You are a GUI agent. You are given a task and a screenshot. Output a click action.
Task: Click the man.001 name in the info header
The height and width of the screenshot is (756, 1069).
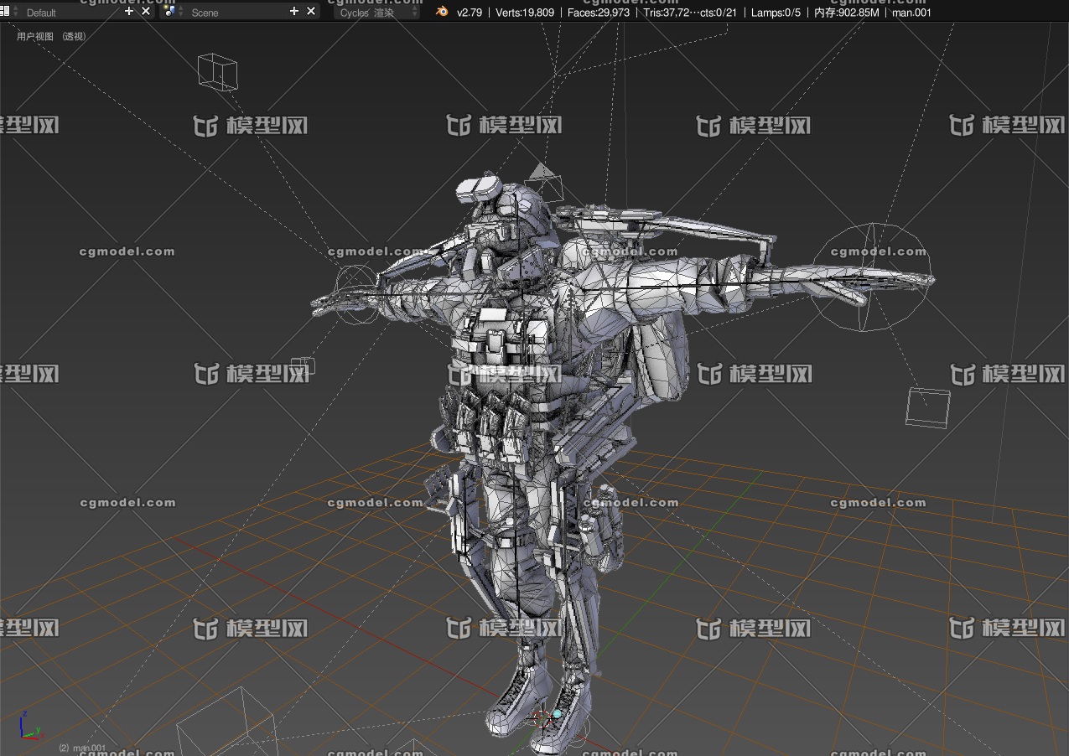pos(911,12)
